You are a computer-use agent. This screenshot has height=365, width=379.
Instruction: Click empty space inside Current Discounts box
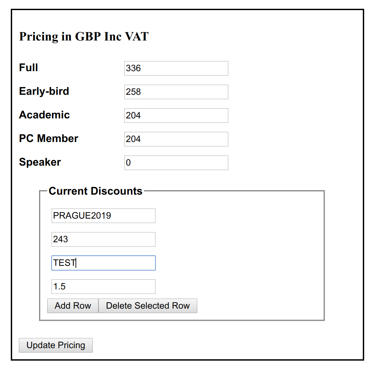(x=242, y=254)
